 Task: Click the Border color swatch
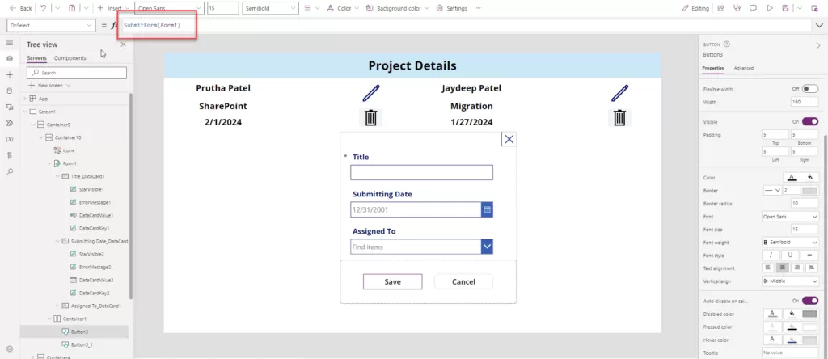pyautogui.click(x=809, y=191)
